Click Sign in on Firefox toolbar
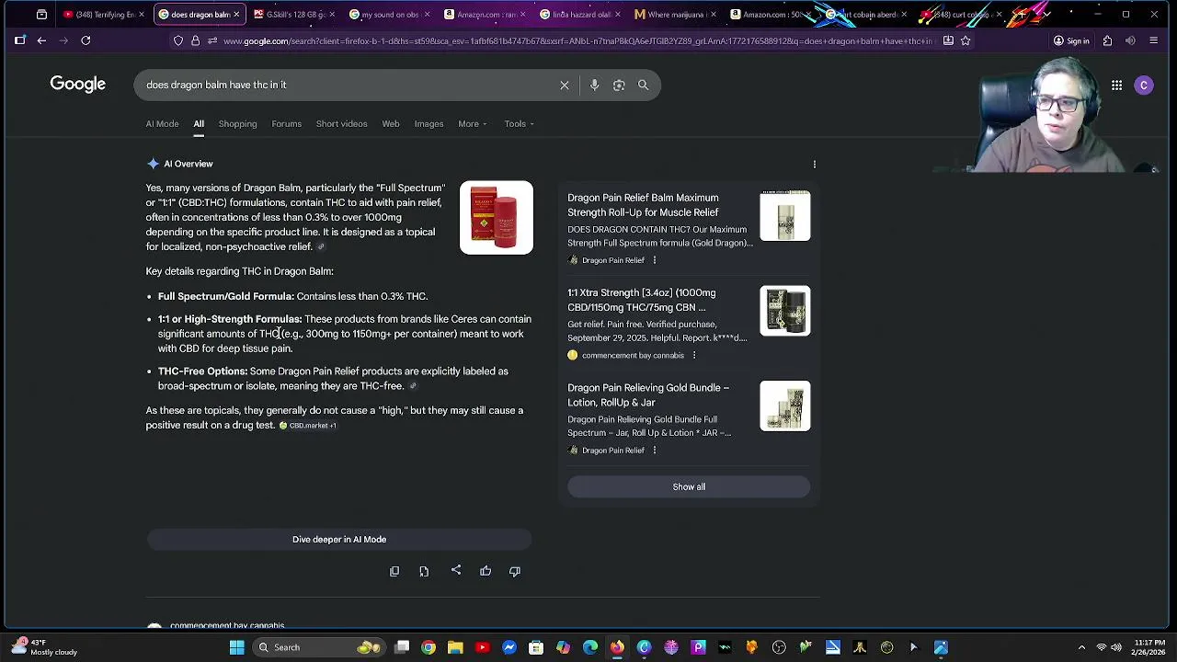The height and width of the screenshot is (662, 1177). 1071,40
